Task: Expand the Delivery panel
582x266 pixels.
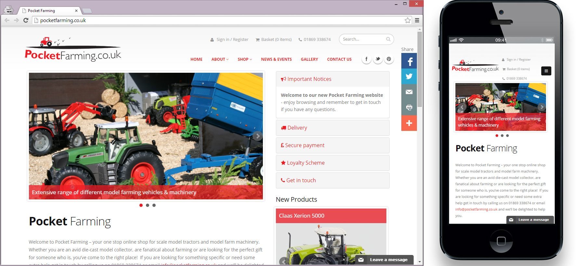Action: pos(333,128)
